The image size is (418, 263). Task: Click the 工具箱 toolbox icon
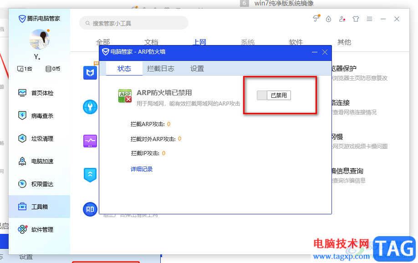coord(22,207)
